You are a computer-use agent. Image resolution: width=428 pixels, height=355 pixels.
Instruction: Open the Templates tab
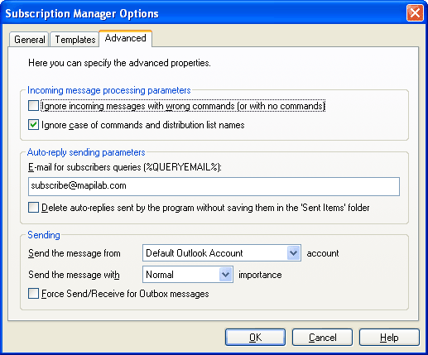point(75,40)
